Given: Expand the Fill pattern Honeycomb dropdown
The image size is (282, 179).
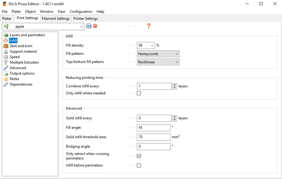Looking at the screenshot, I should point(158,54).
